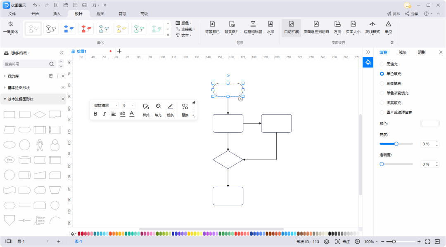
Task: Click the save icon in title bar
Action: pos(75,5)
